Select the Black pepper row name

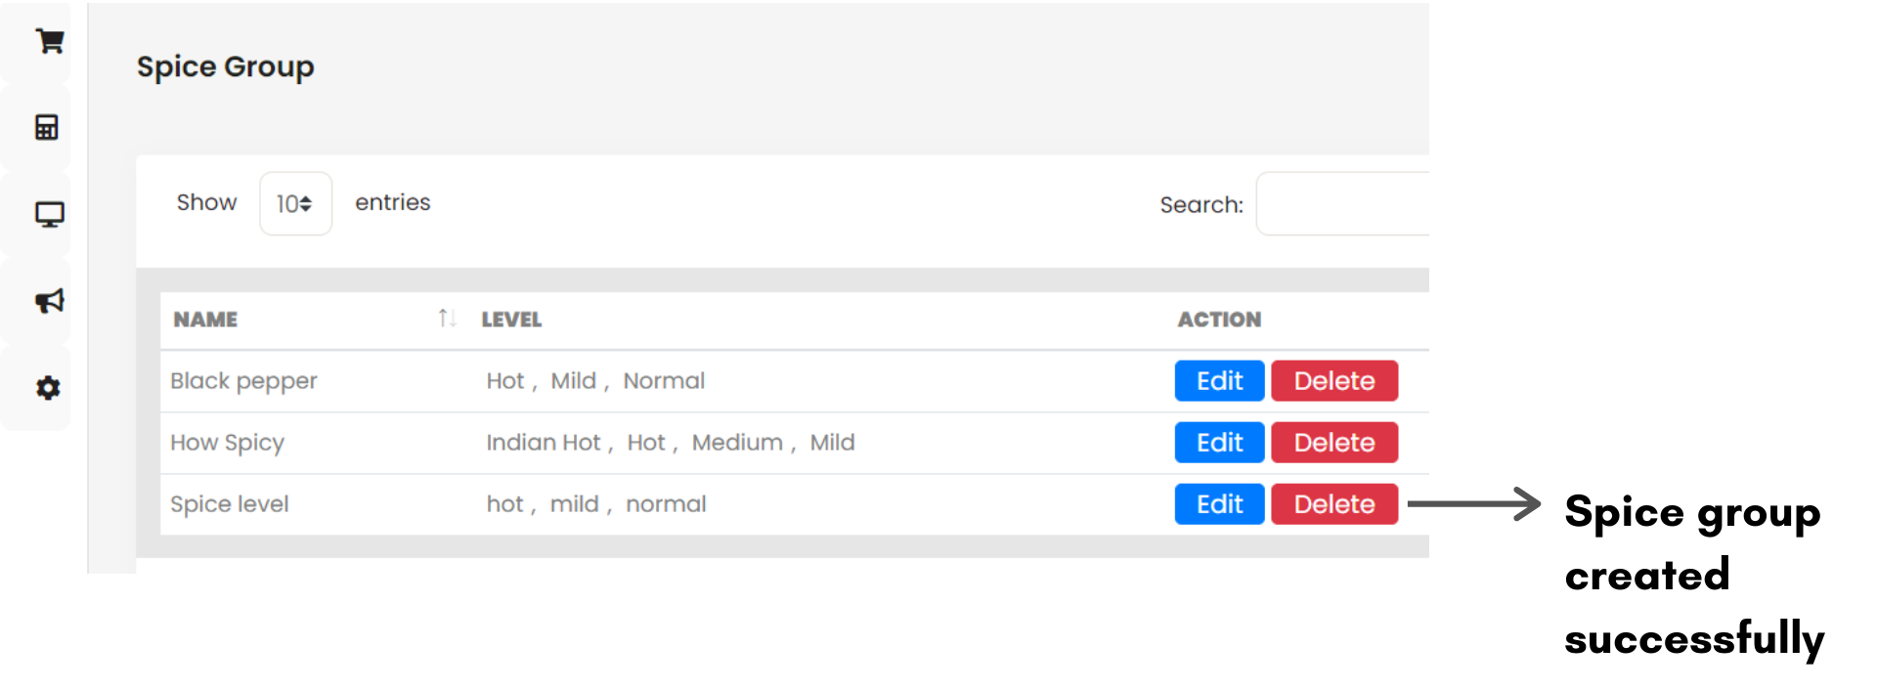pos(243,381)
